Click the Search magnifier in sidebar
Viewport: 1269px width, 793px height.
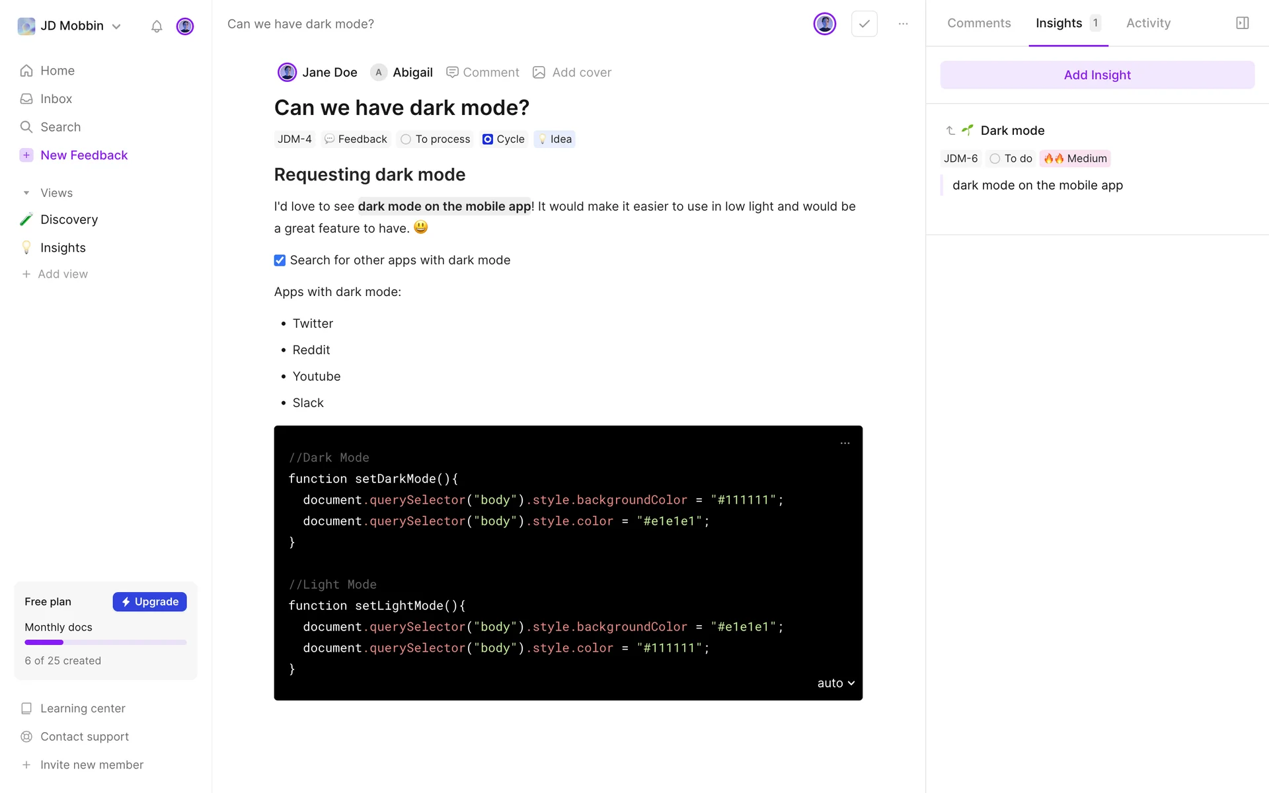pos(26,127)
